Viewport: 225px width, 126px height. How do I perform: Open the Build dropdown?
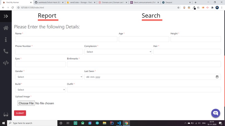coord(40,90)
